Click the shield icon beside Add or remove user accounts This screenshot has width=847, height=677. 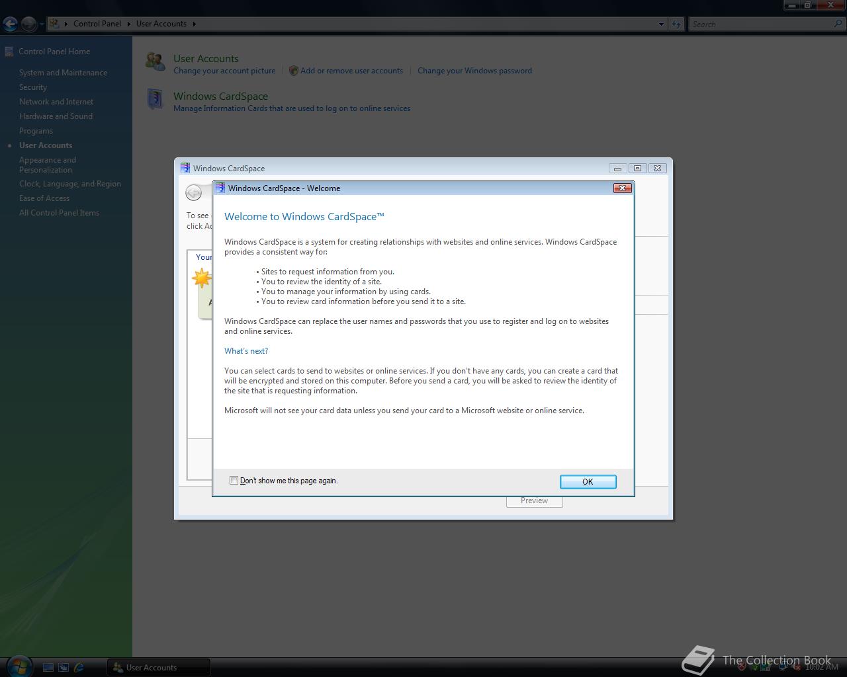click(x=293, y=71)
